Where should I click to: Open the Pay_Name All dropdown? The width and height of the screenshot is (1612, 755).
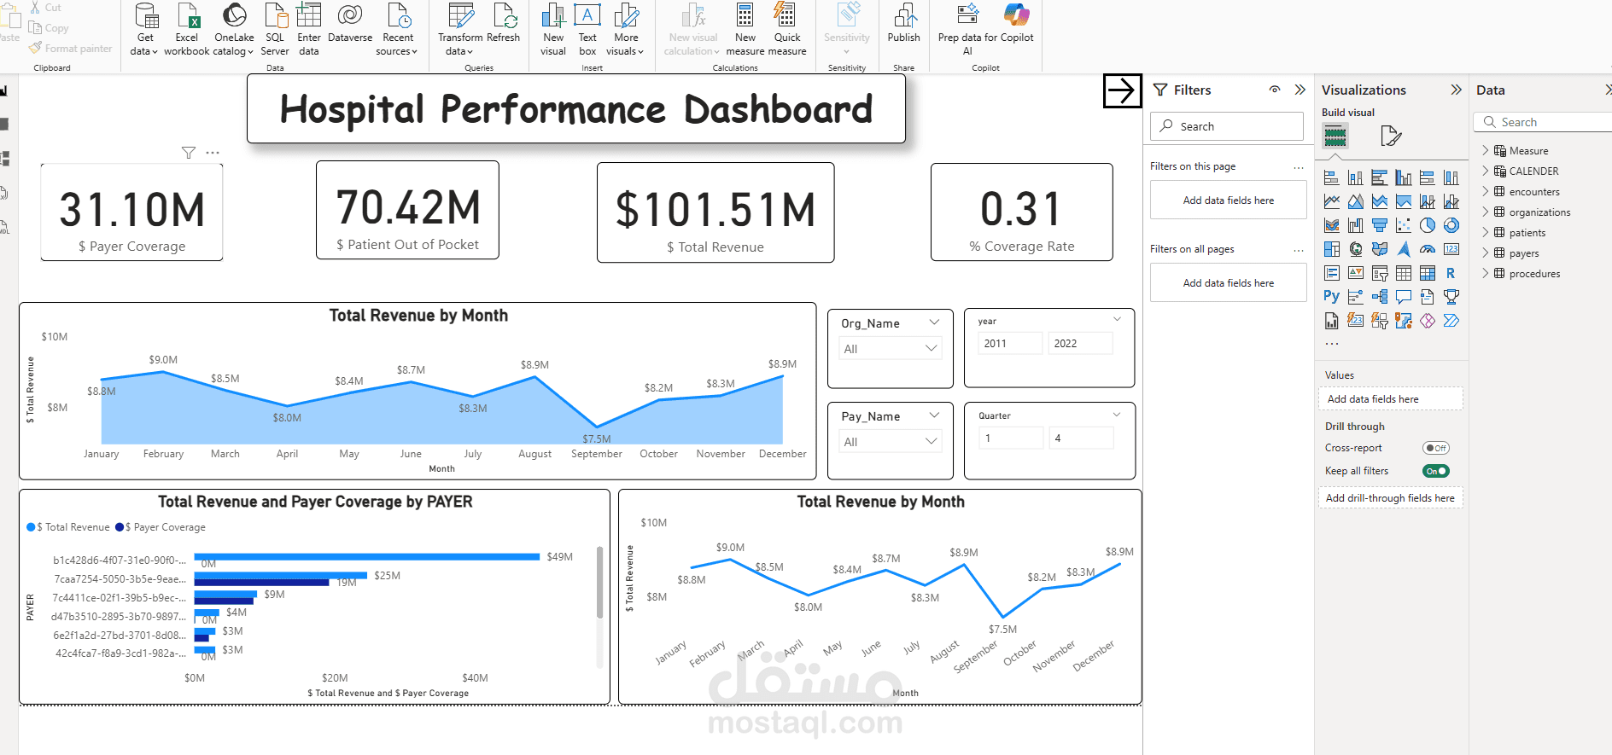891,441
